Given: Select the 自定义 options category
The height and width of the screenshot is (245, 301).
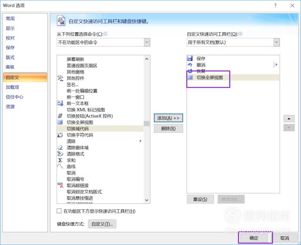Looking at the screenshot, I should tap(25, 77).
